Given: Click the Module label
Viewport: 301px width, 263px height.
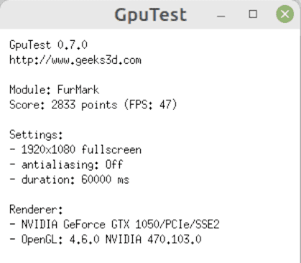Looking at the screenshot, I should point(30,90).
